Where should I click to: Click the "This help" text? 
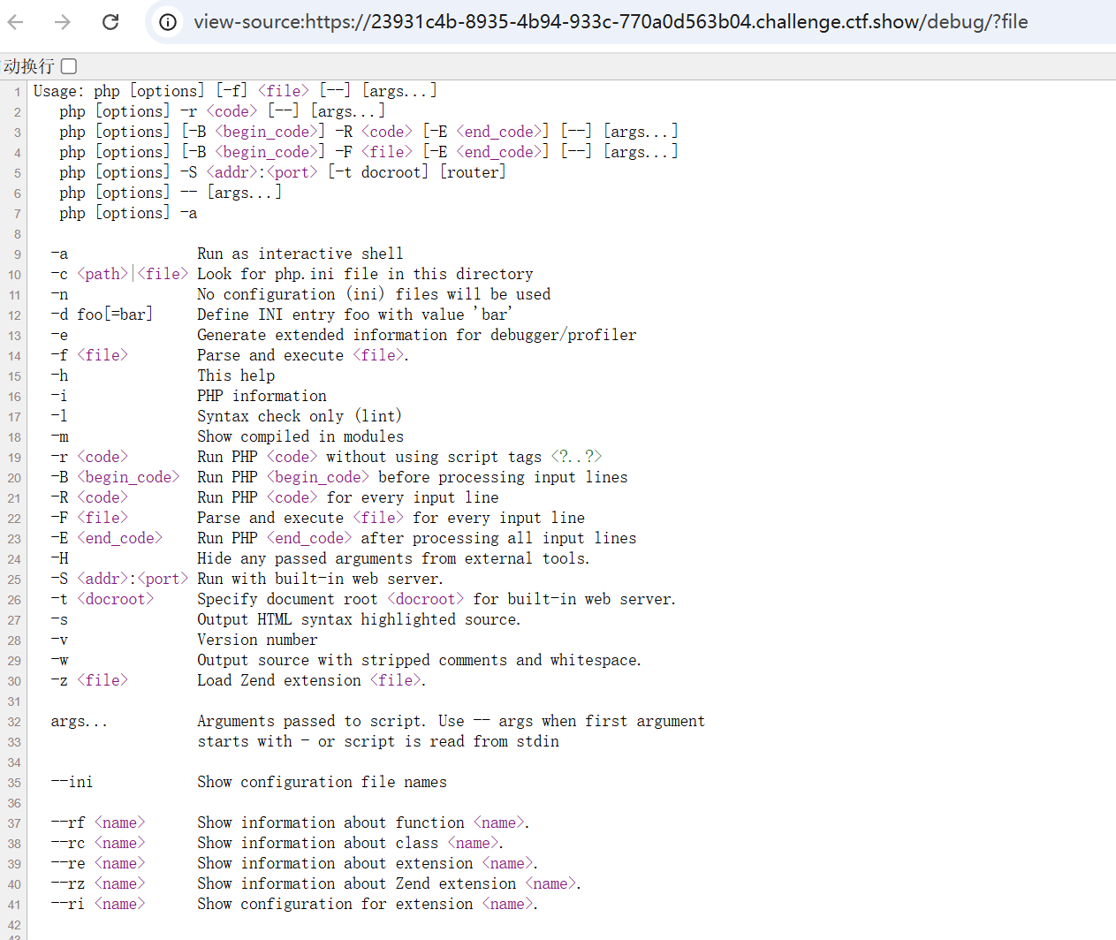(x=236, y=375)
